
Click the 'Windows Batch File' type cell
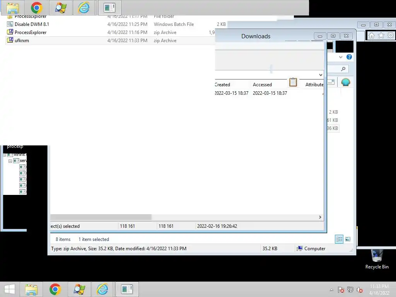coord(174,24)
